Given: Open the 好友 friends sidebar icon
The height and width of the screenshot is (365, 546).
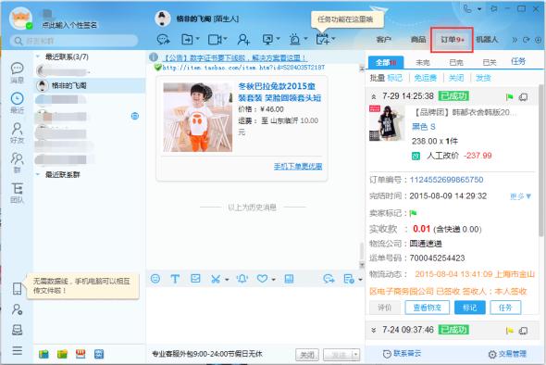Looking at the screenshot, I should (x=17, y=132).
